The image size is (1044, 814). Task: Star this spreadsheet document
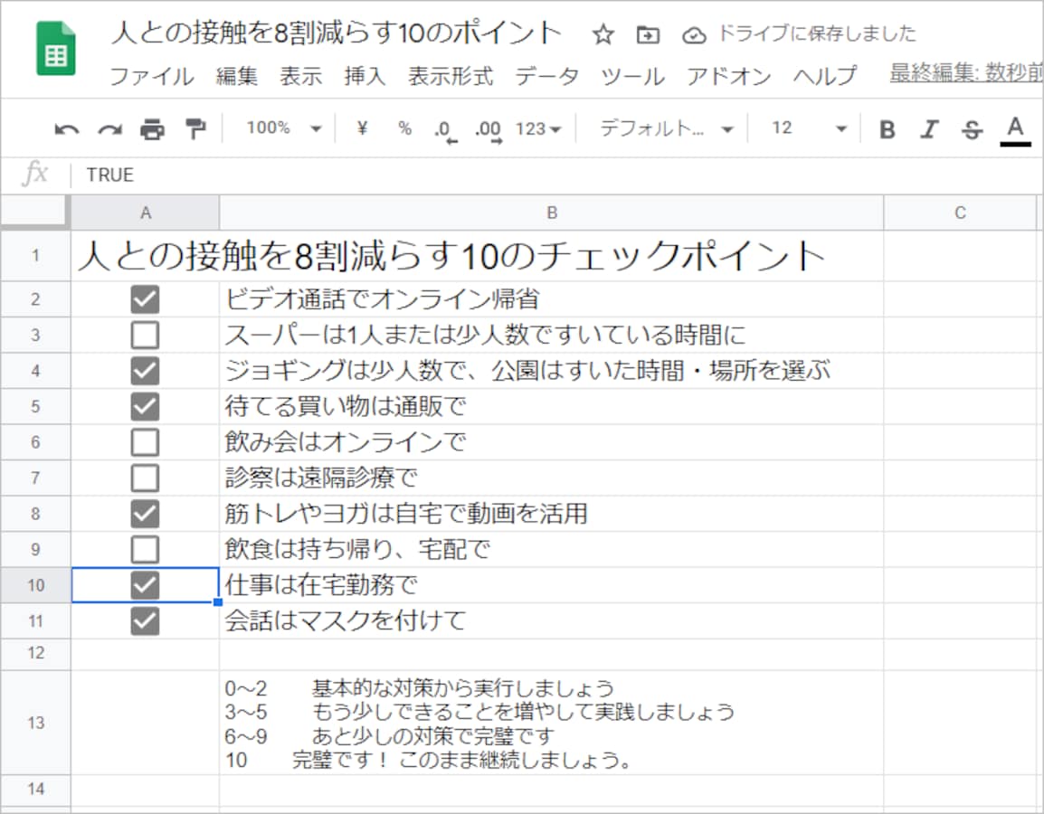point(603,34)
